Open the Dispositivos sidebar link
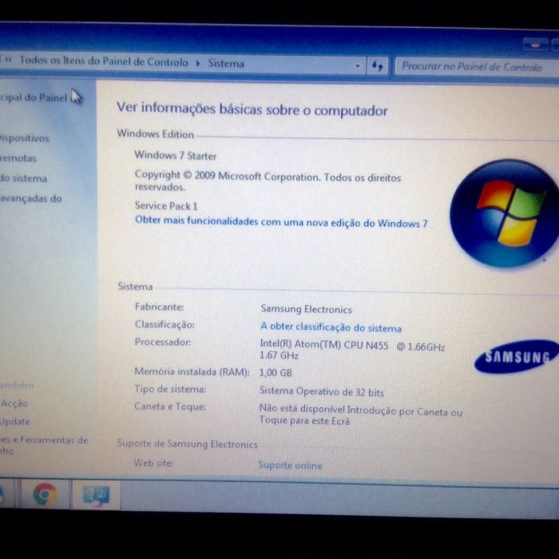 point(24,138)
